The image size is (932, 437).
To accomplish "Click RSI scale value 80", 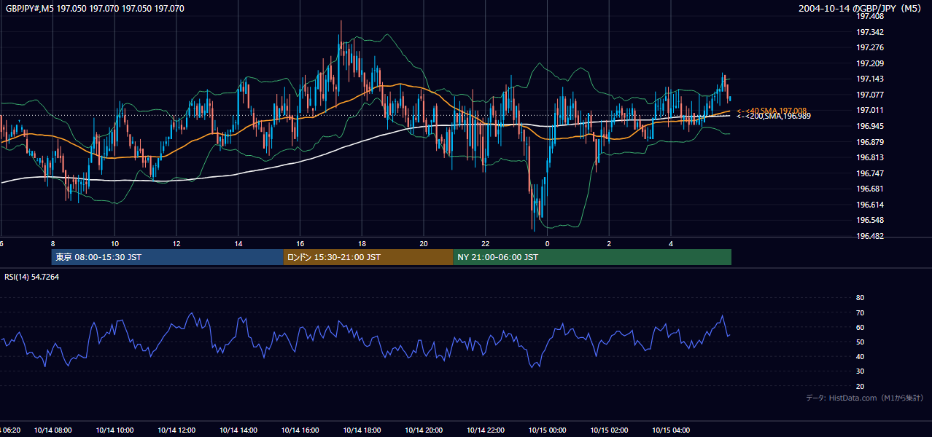I will [x=860, y=298].
